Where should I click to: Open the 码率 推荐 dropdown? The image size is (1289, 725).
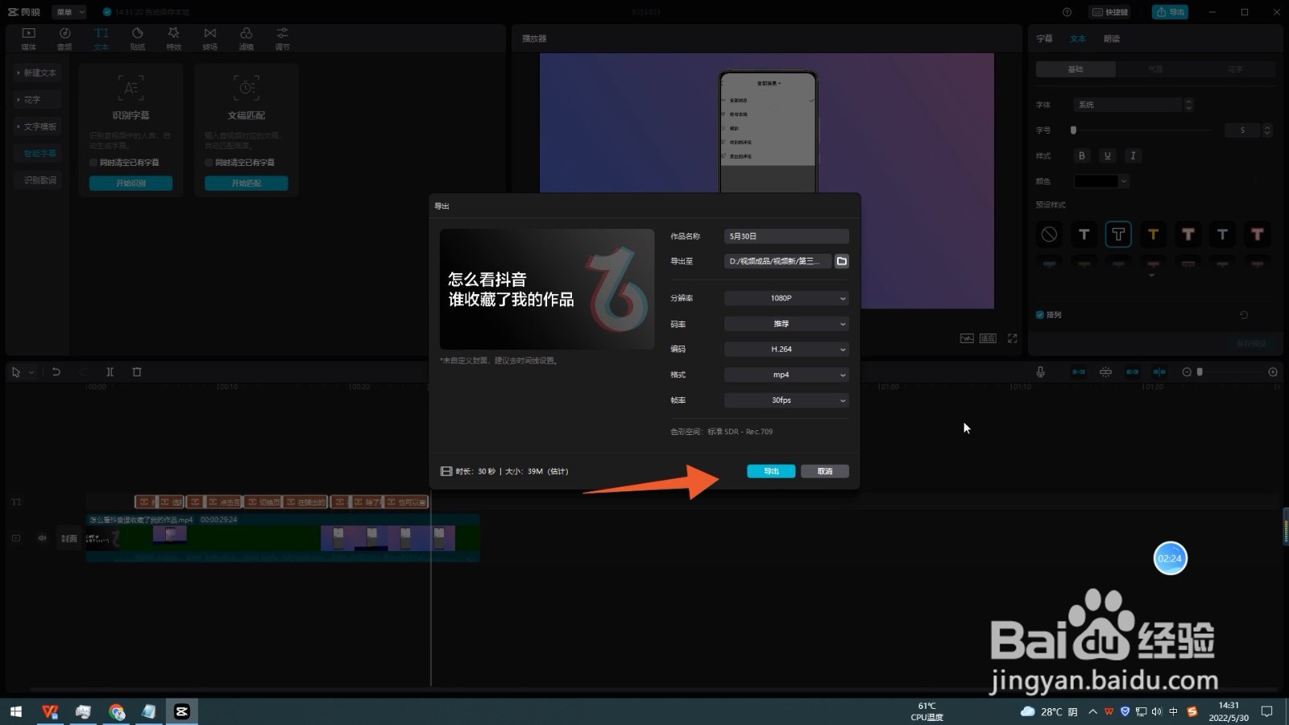coord(786,324)
